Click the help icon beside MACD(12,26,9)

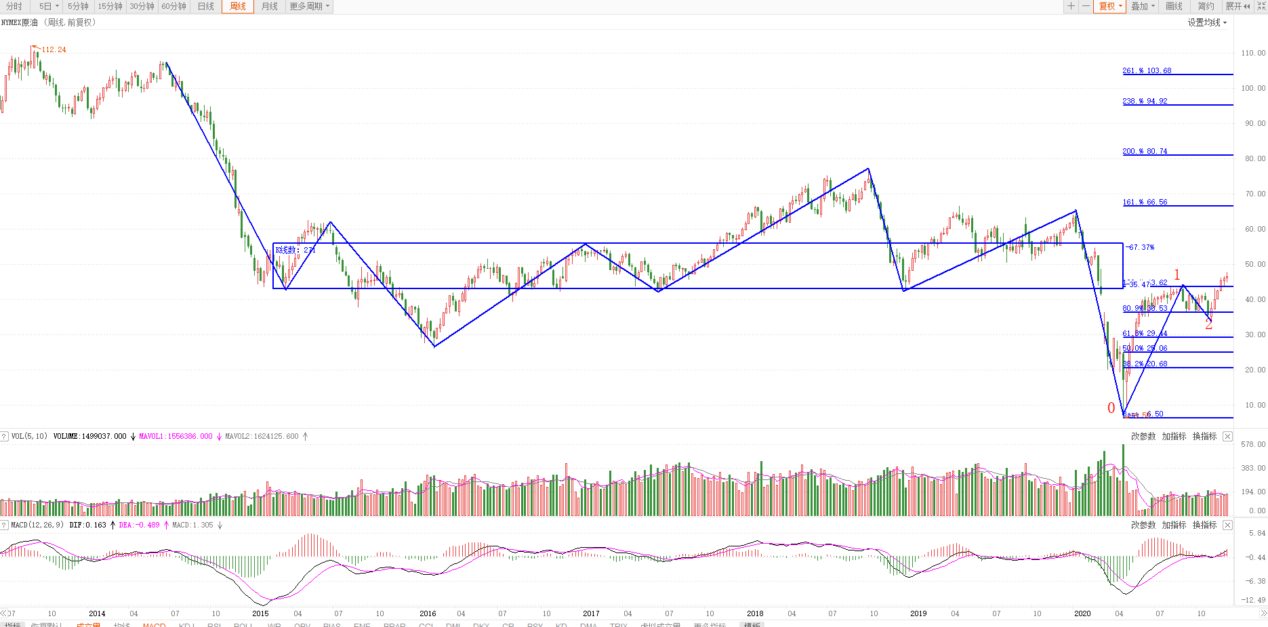pos(4,525)
